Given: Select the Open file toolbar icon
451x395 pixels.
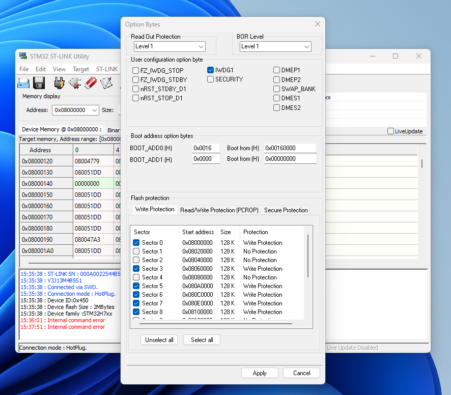Looking at the screenshot, I should point(23,82).
